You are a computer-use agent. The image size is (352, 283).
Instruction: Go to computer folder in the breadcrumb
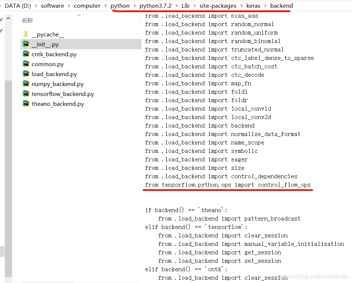point(87,6)
